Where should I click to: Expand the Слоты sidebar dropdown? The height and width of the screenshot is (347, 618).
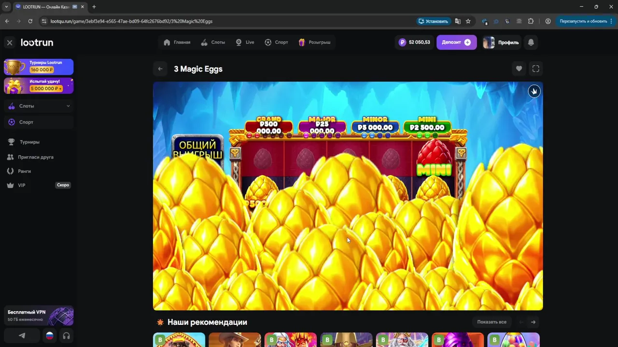tap(39, 106)
